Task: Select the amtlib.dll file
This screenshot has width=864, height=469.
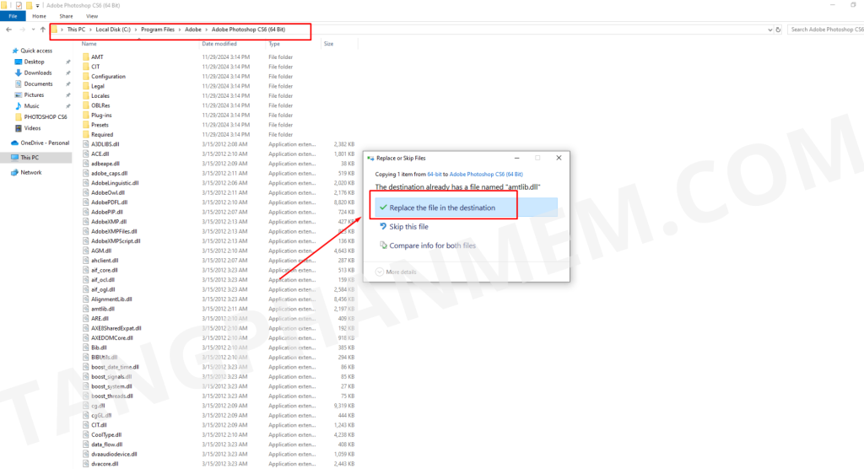Action: pyautogui.click(x=102, y=309)
